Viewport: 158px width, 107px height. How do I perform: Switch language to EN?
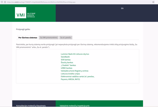tap(122, 8)
